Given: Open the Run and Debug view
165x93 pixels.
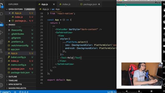Looking at the screenshot, I should click(1, 33).
